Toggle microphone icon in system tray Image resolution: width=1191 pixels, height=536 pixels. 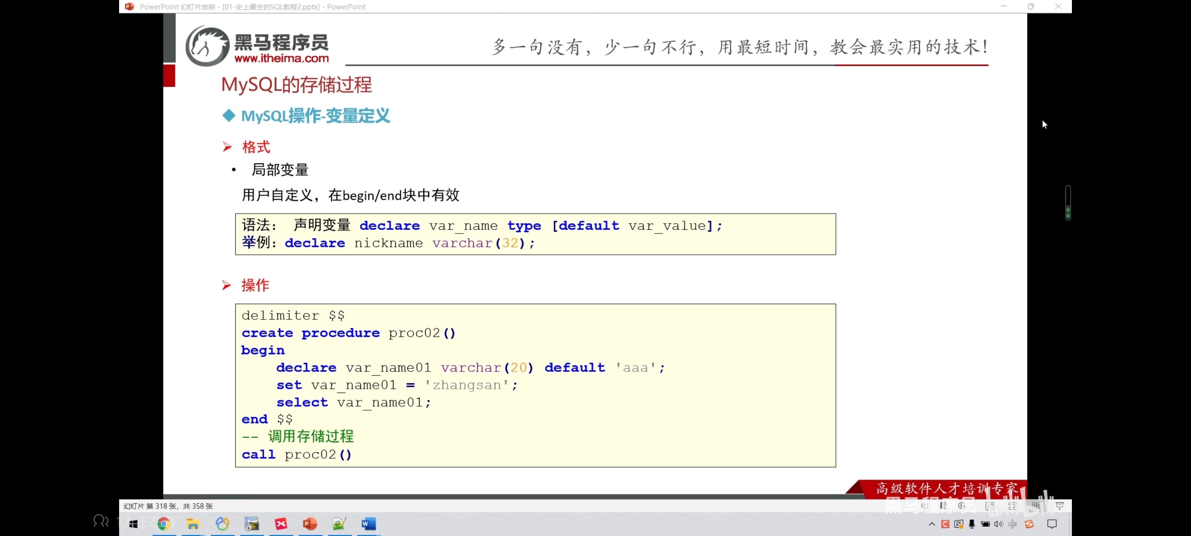(972, 524)
